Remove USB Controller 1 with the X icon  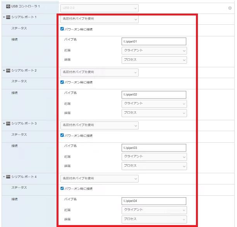(x=230, y=8)
